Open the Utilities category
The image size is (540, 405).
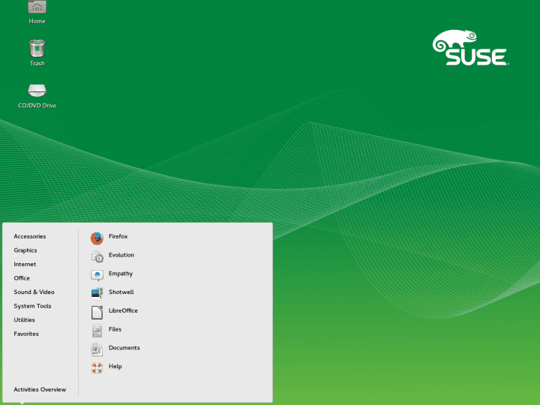tap(24, 319)
